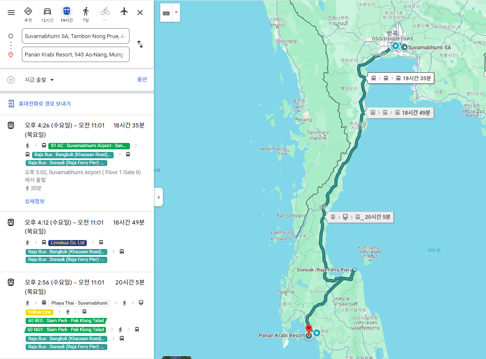Screen dimensions: 486x359
Task: Click the Koh Samui map label
Action: click(369, 252)
